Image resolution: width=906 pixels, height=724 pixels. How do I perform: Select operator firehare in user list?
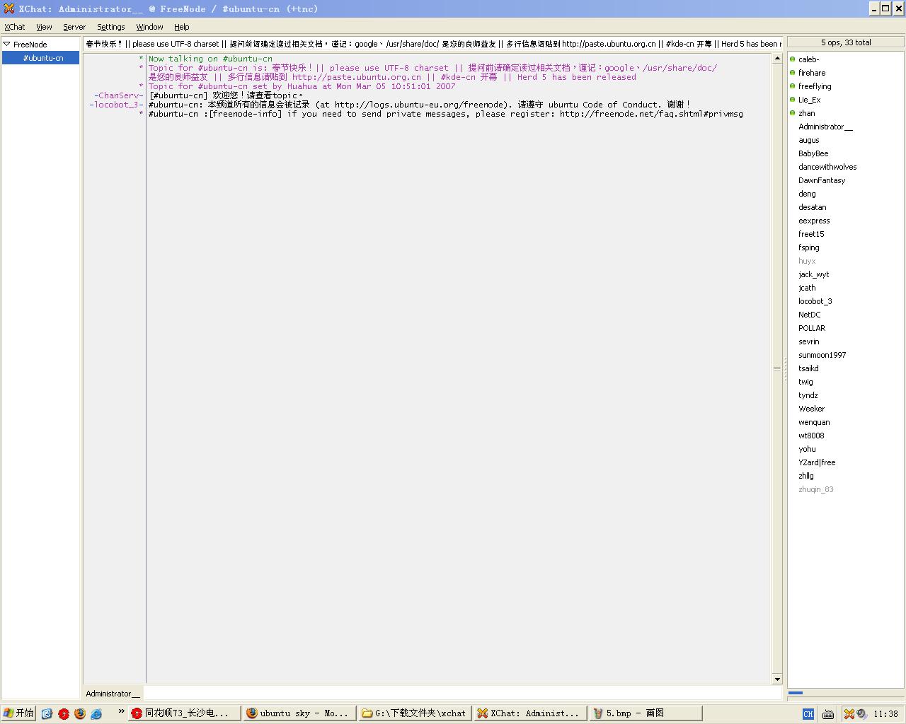(812, 73)
